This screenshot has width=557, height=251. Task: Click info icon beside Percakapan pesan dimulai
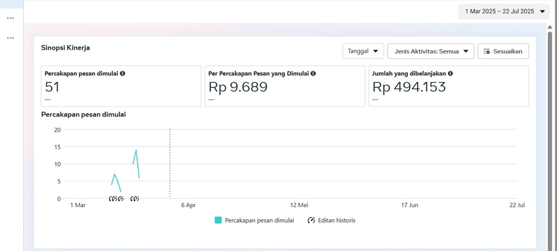point(122,73)
